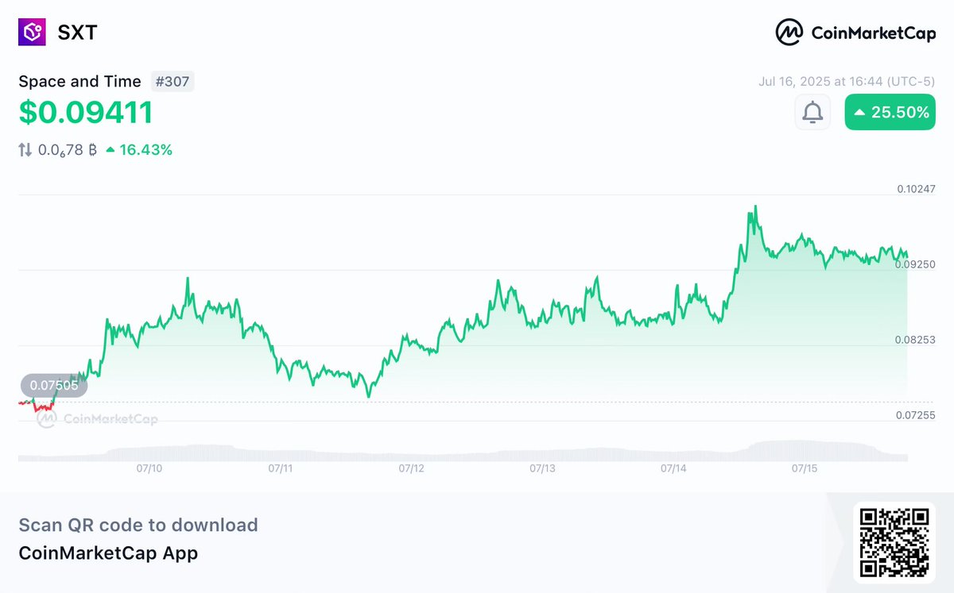The image size is (954, 593).
Task: Click the 07/15 date label
Action: click(805, 469)
